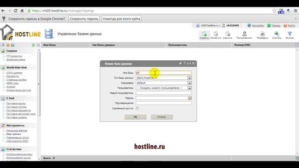299x168 pixels.
Task: Click the HOSTLINE logo
Action: [x=21, y=33]
